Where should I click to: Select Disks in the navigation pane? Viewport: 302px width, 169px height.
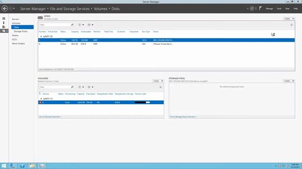pyautogui.click(x=22, y=27)
